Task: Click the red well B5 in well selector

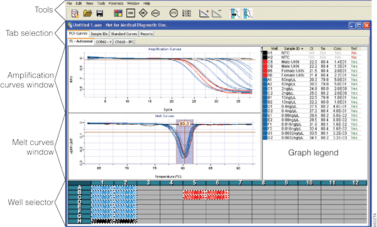Action: click(195, 193)
